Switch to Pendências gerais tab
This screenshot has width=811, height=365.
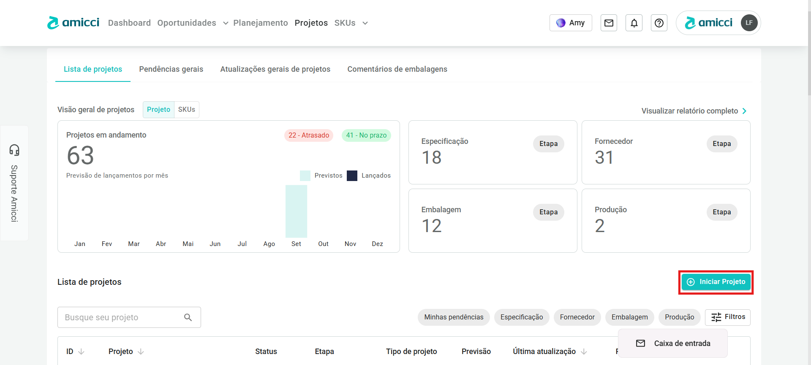pos(171,69)
